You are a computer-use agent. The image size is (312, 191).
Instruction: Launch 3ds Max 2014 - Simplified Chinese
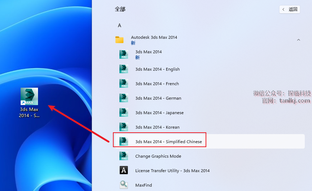coord(169,142)
